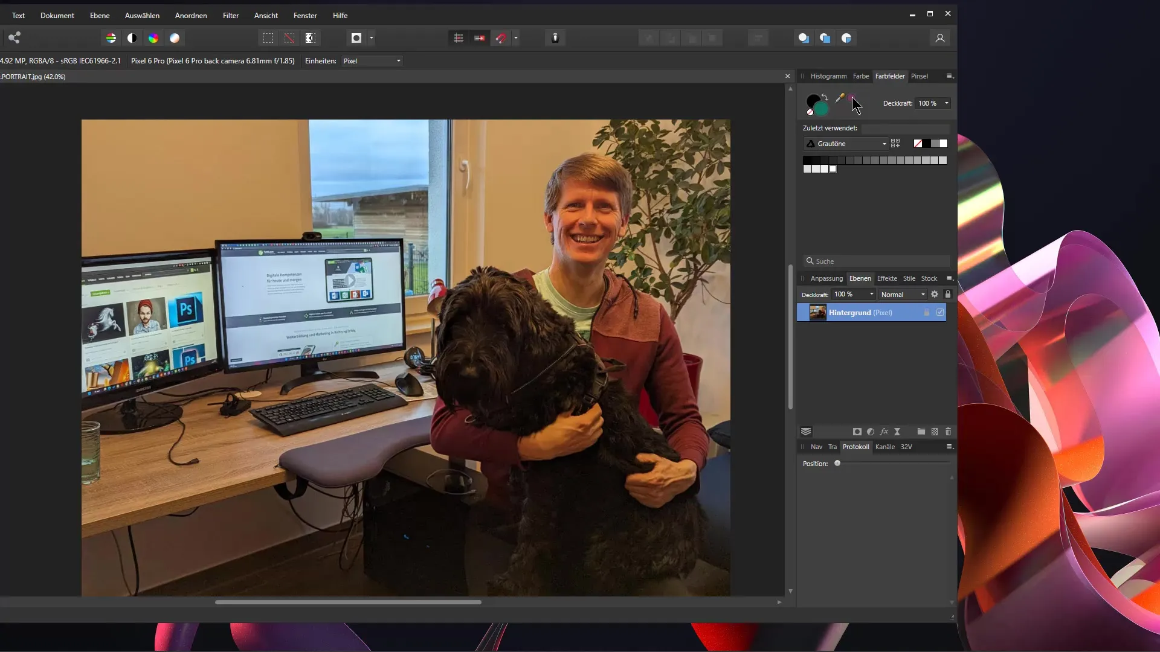1160x652 pixels.
Task: Switch to the Histogramm tab
Action: pos(828,76)
